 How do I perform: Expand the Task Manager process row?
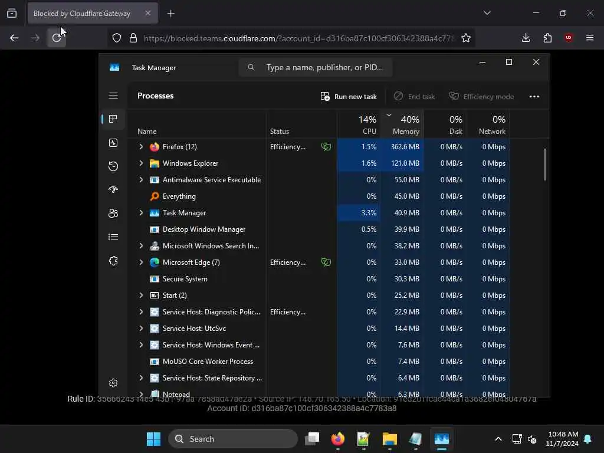point(141,212)
